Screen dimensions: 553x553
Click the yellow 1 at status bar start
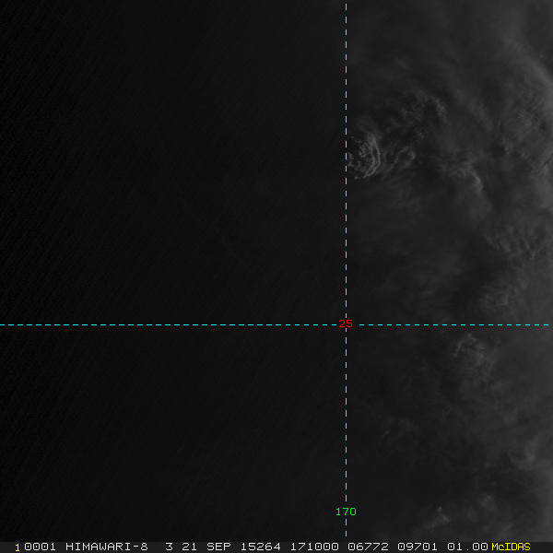[x=17, y=547]
